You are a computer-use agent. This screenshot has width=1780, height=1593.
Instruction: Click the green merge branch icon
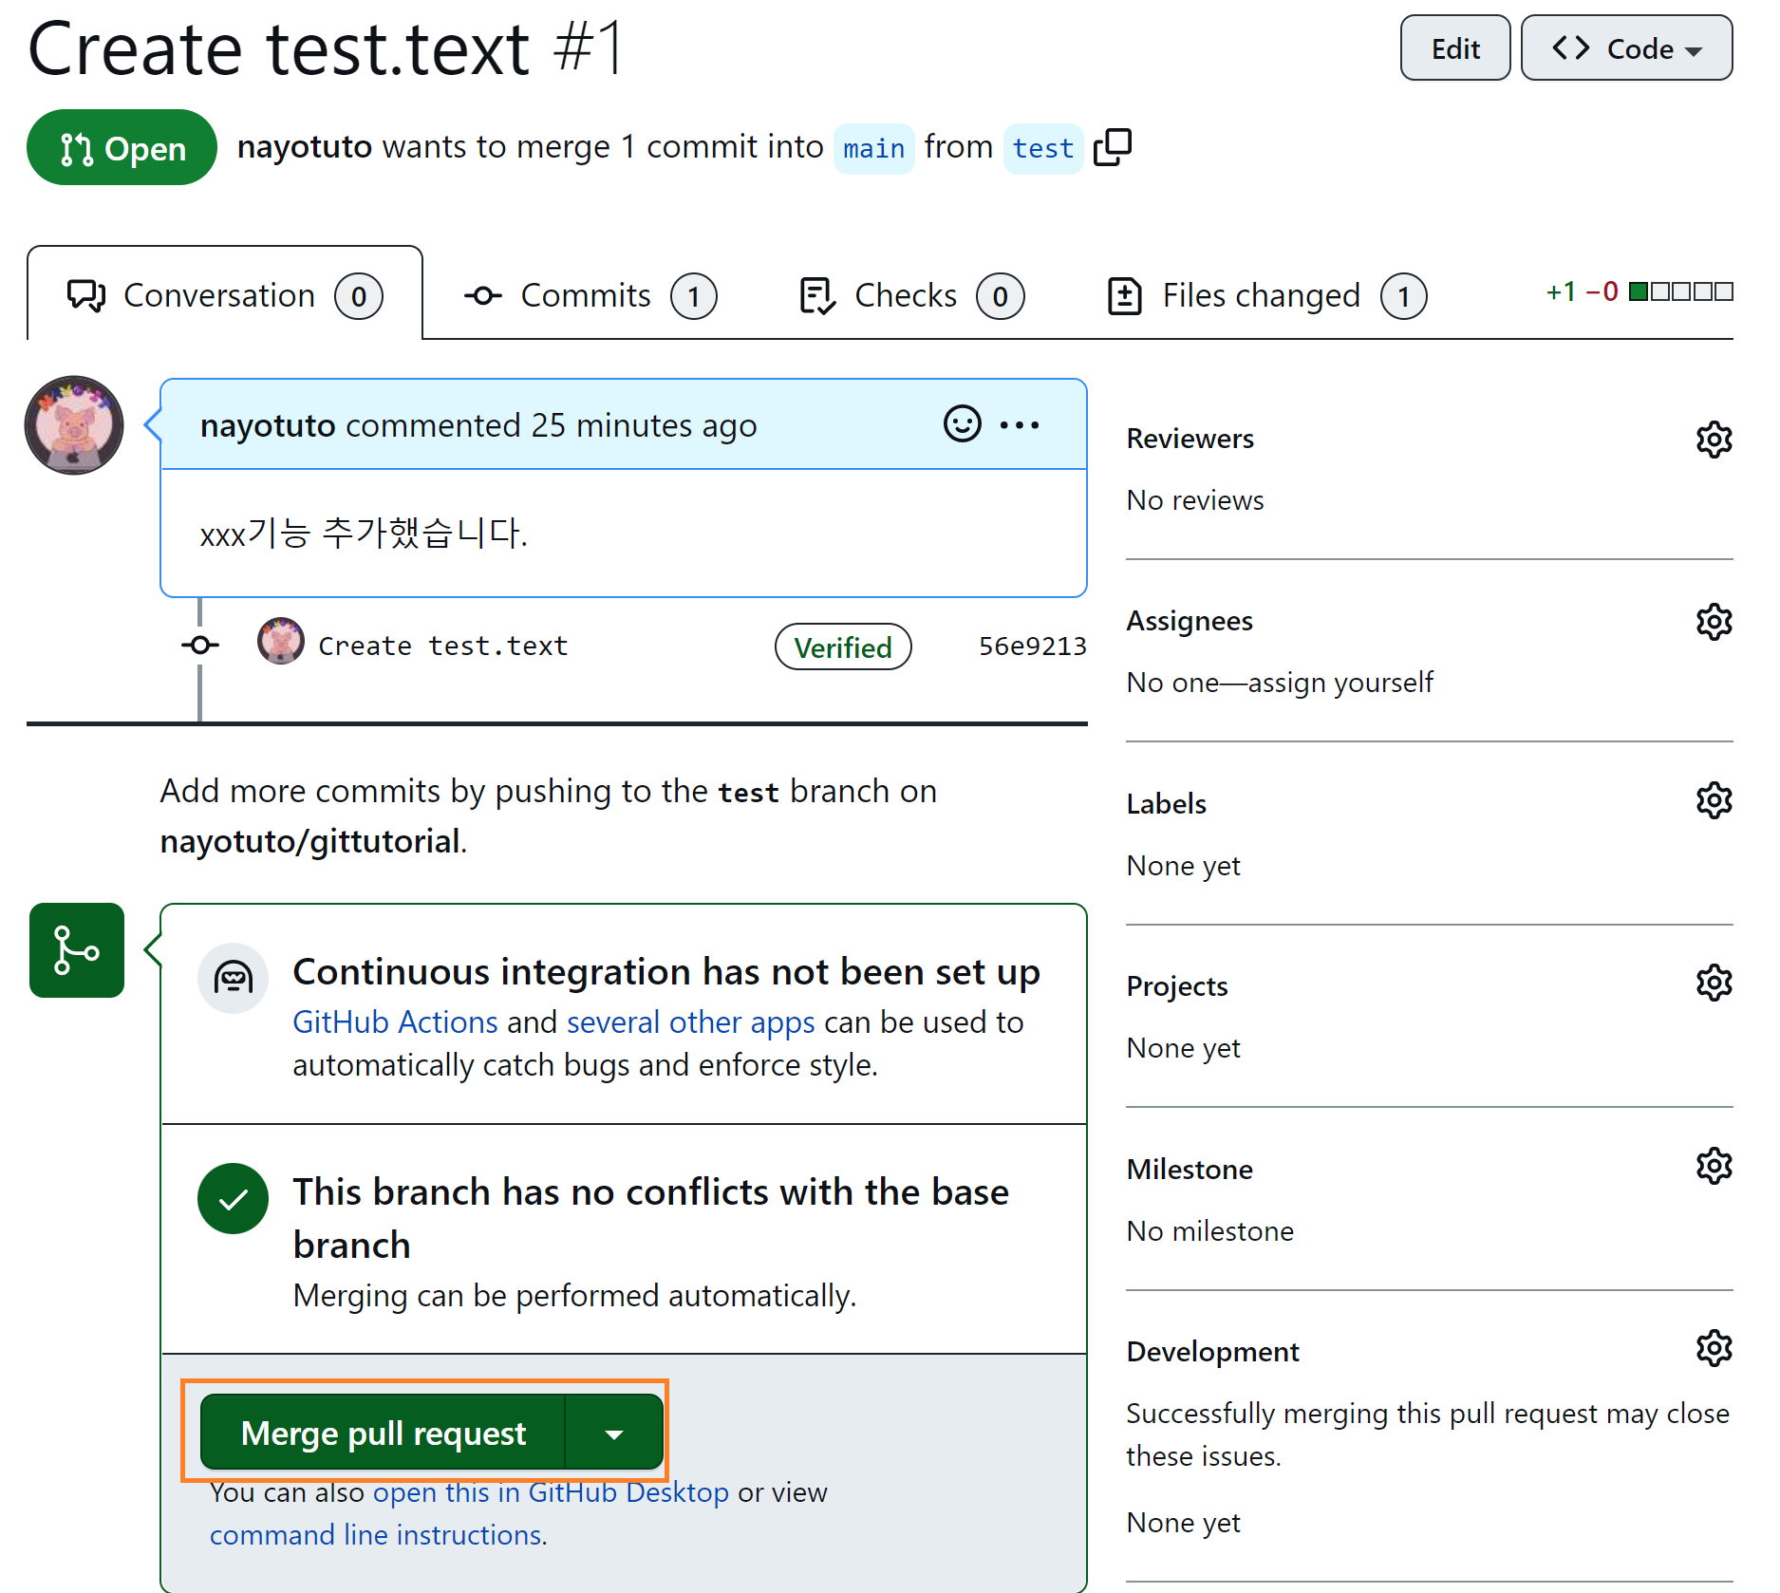pos(77,950)
